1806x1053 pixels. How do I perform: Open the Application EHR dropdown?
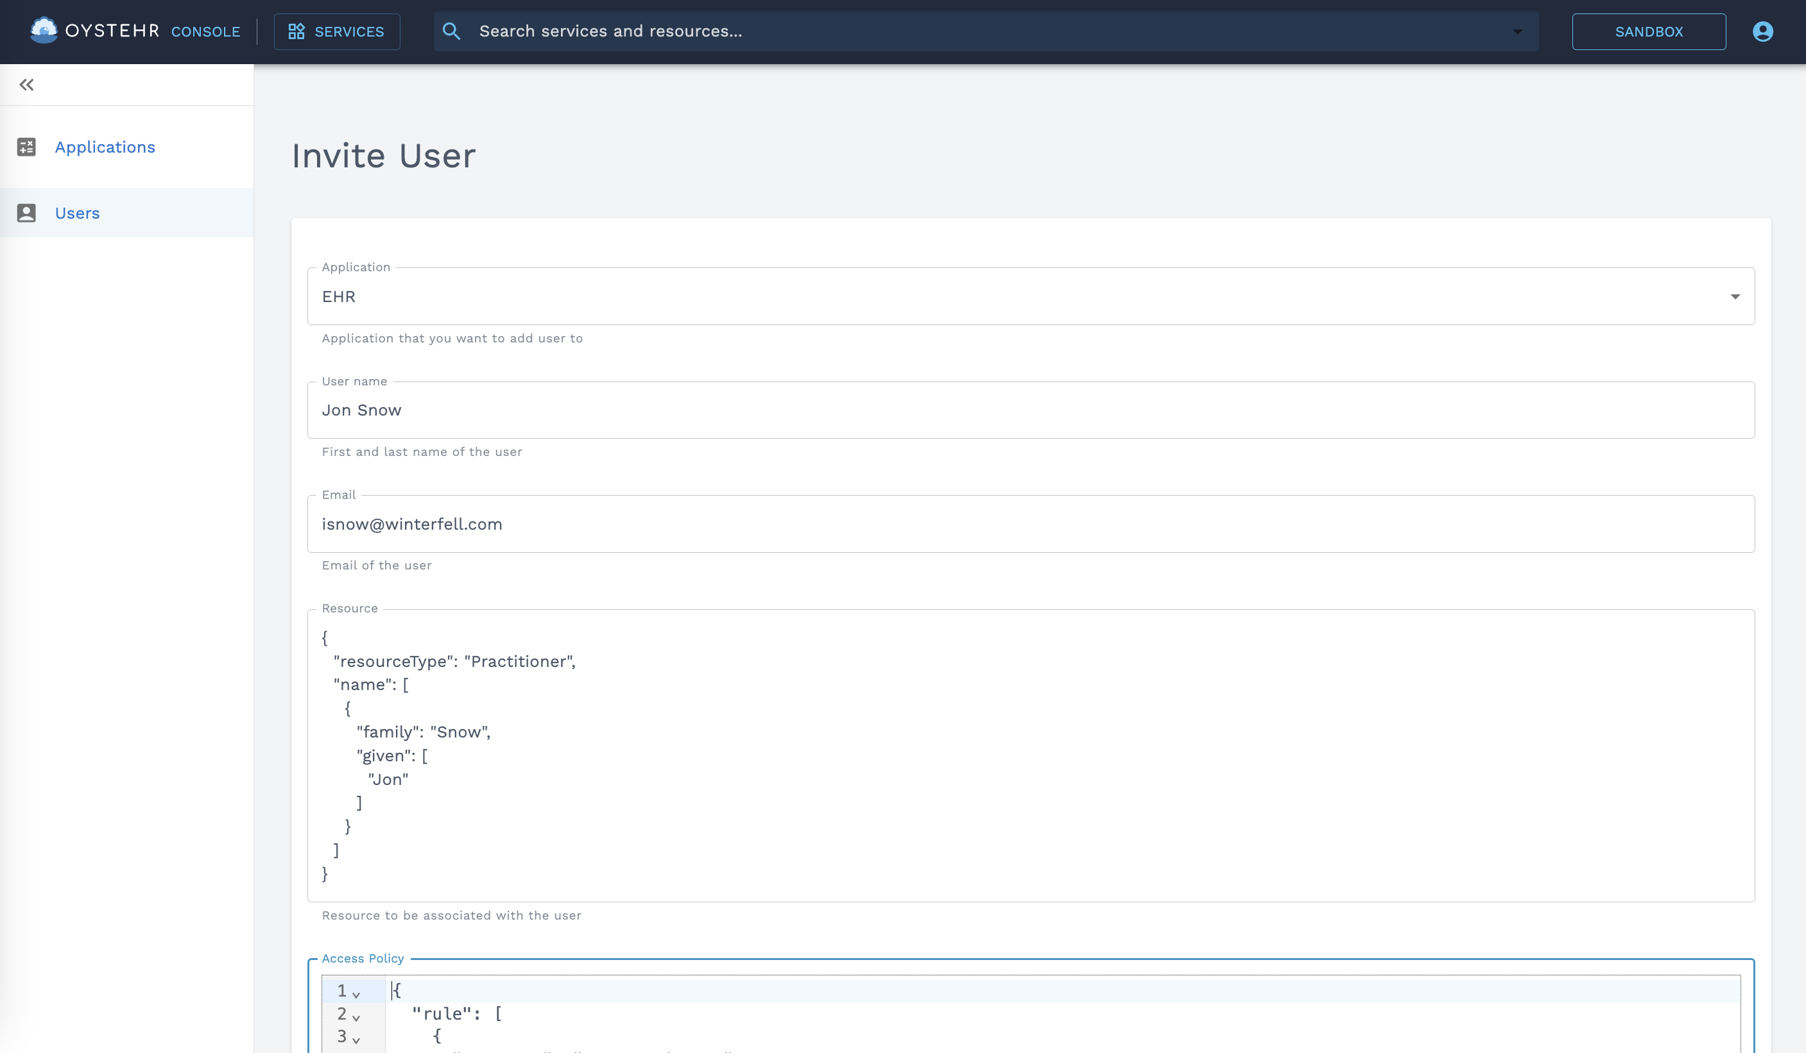pos(1734,296)
